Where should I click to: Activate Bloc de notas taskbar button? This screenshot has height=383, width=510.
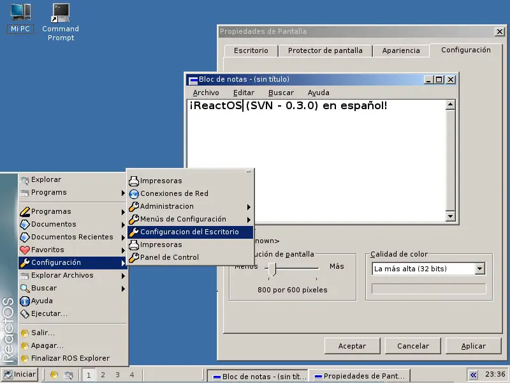point(258,376)
